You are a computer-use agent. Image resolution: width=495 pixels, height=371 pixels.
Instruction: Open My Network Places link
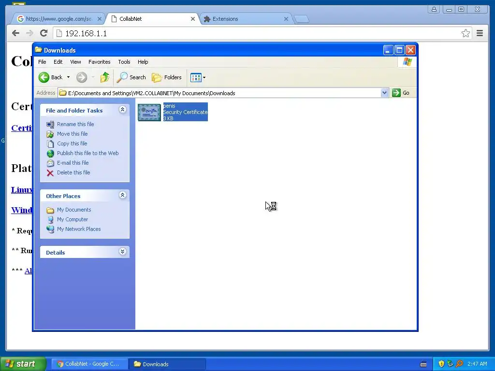pos(79,229)
